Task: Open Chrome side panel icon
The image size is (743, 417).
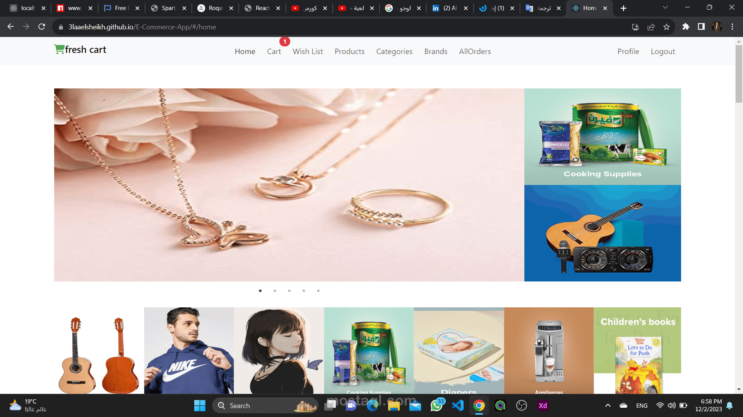Action: click(x=701, y=27)
